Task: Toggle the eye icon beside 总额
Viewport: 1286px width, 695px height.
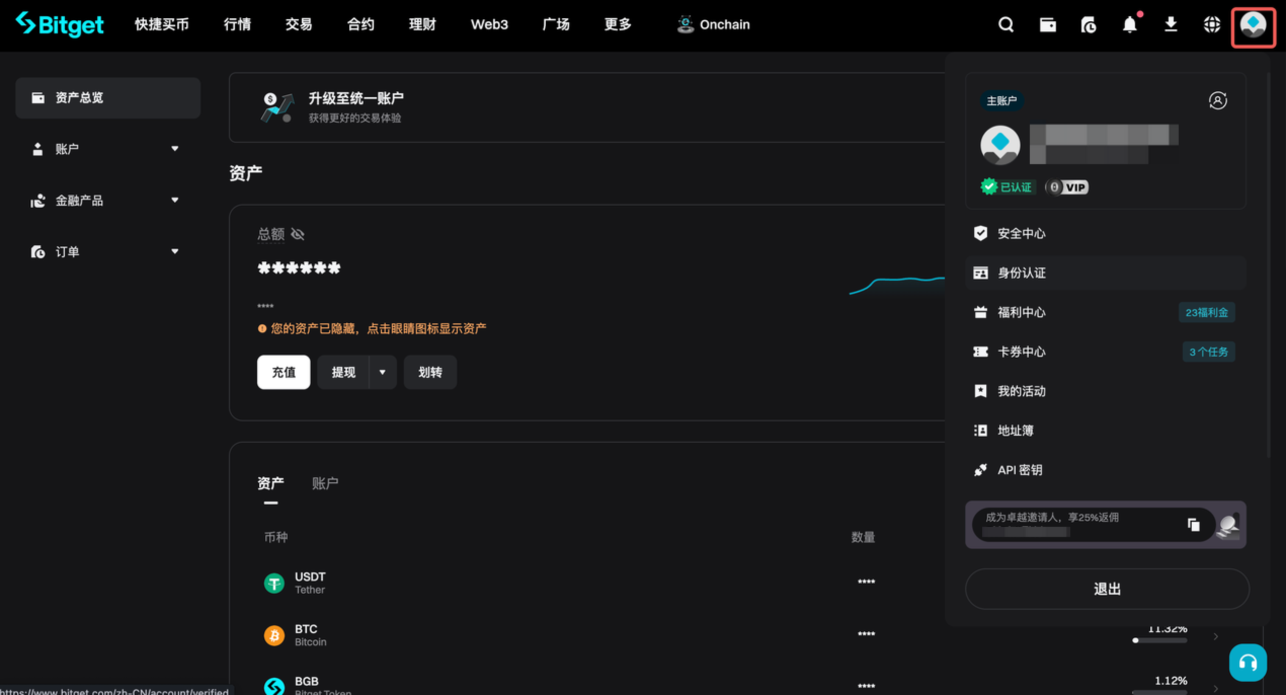Action: click(298, 234)
